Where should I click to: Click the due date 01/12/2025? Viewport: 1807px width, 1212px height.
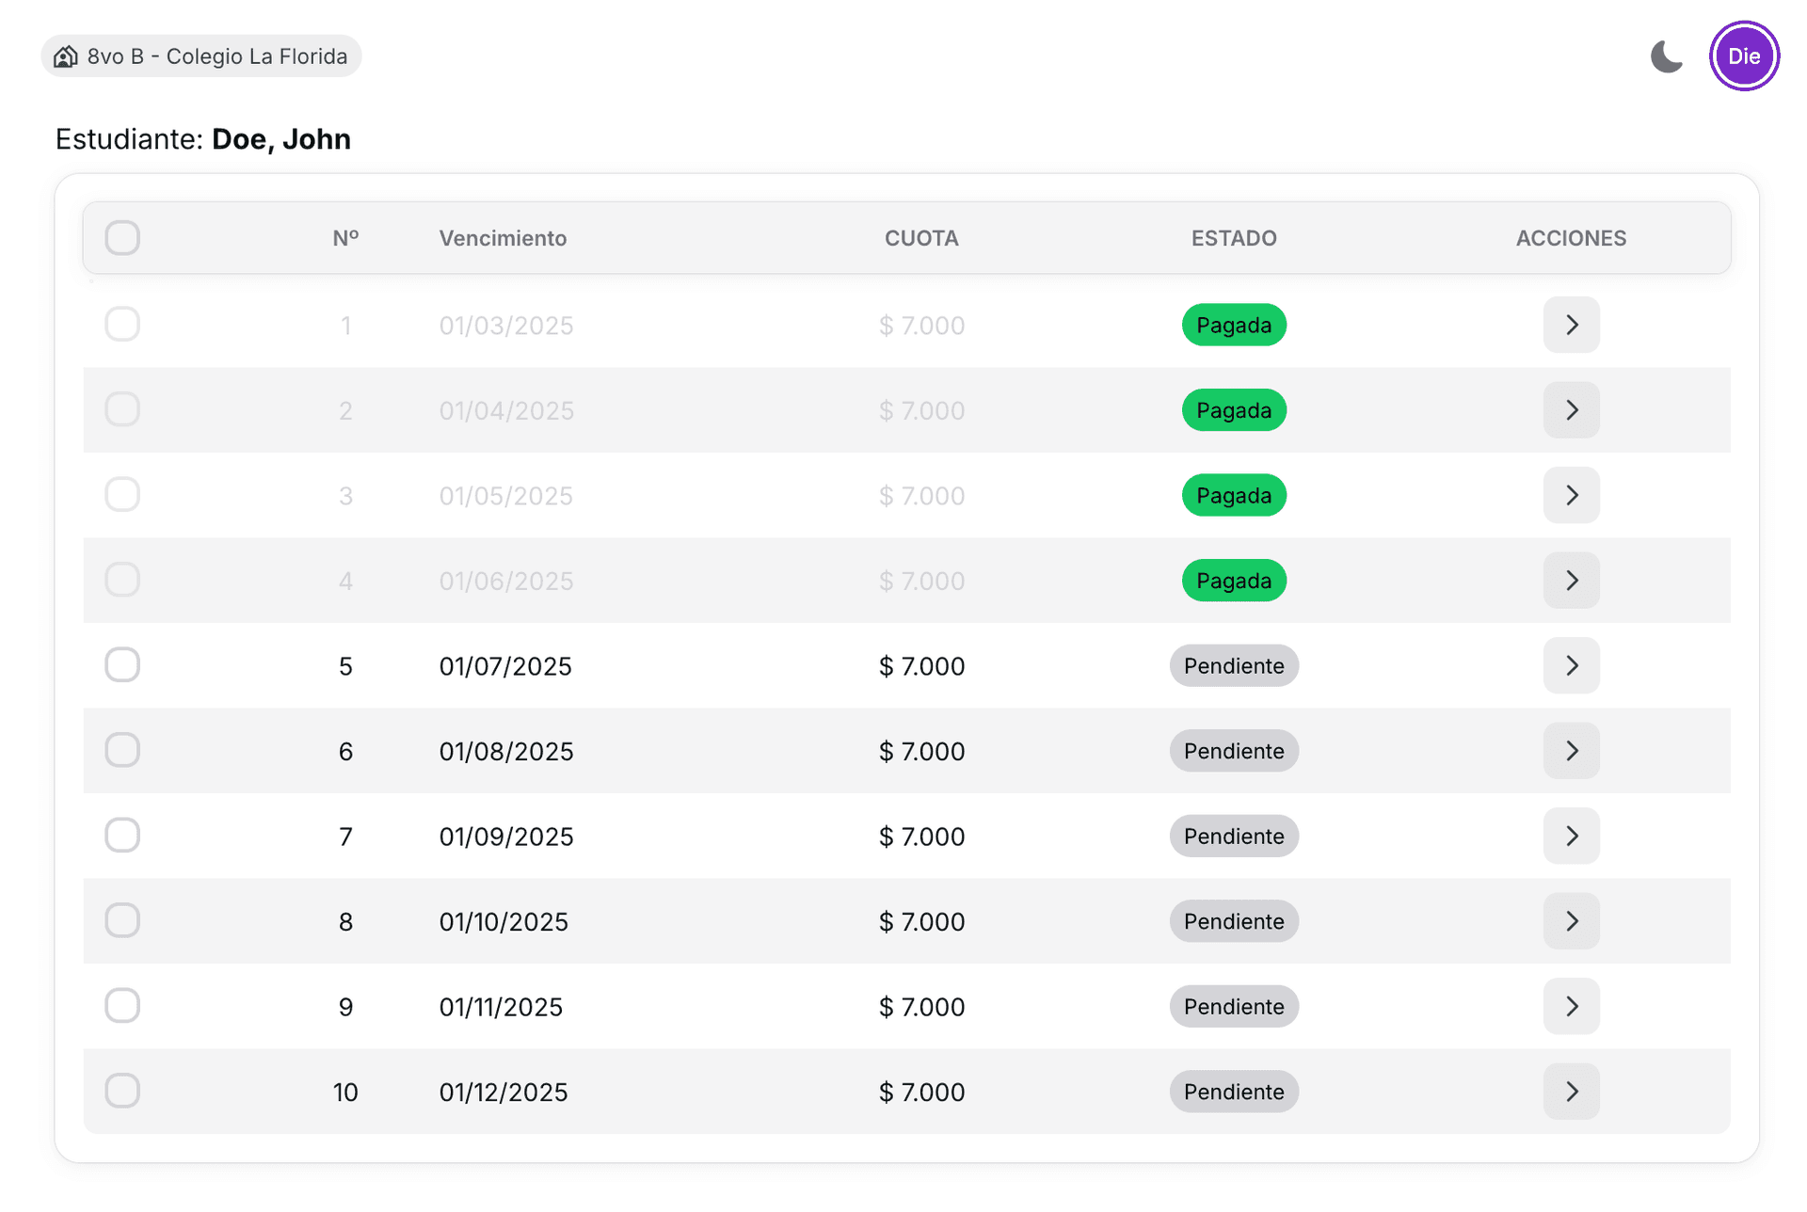coord(504,1092)
